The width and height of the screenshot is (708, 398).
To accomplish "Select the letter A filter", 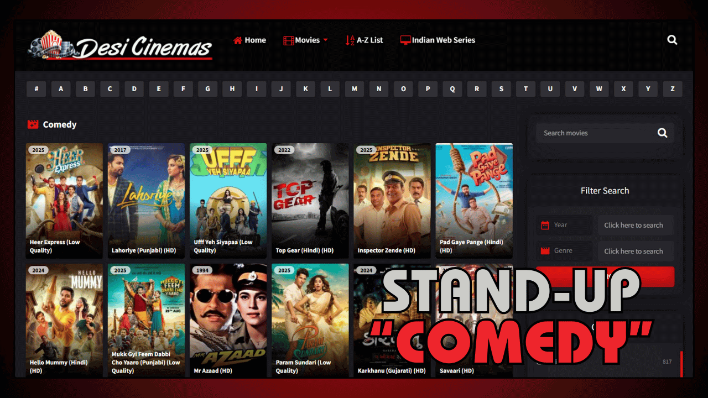I will (61, 89).
